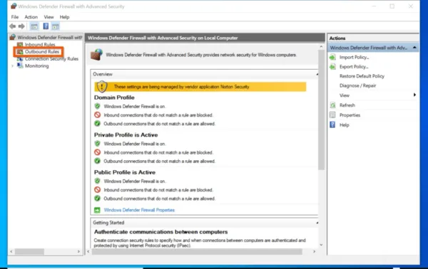This screenshot has height=269, width=428.
Task: Click the Export Policy icon
Action: tap(332, 67)
